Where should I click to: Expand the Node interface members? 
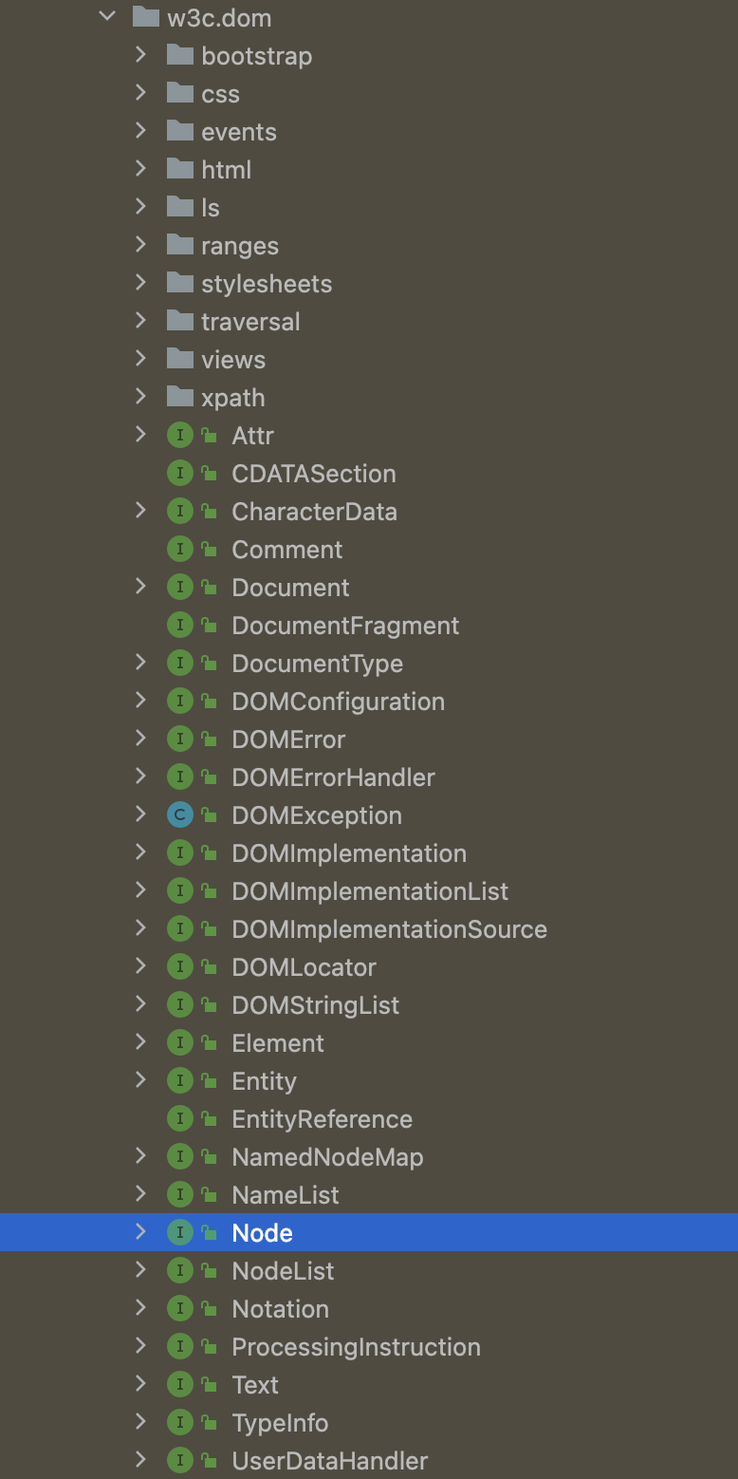pos(141,1232)
